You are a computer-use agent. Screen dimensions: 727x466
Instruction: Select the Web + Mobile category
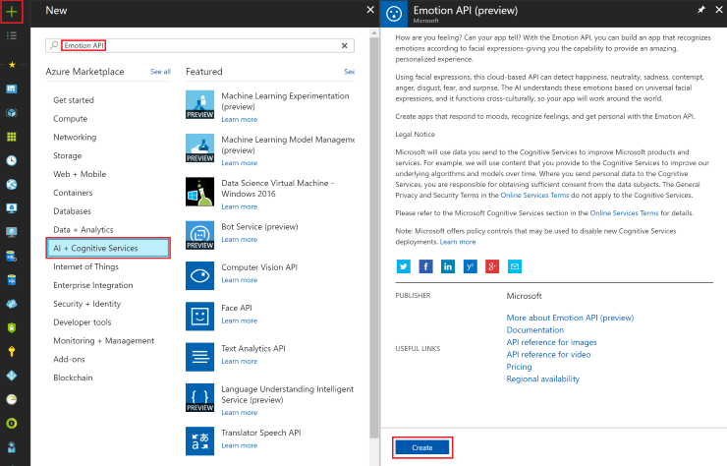80,174
